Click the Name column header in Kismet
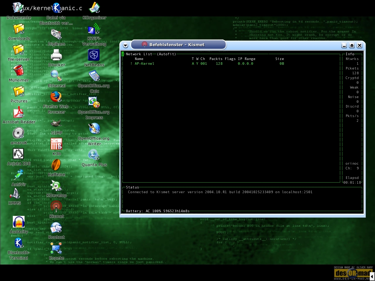375x281 pixels. point(139,59)
